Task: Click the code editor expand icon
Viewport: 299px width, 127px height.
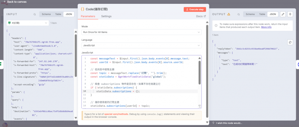Action: pyautogui.click(x=200, y=107)
